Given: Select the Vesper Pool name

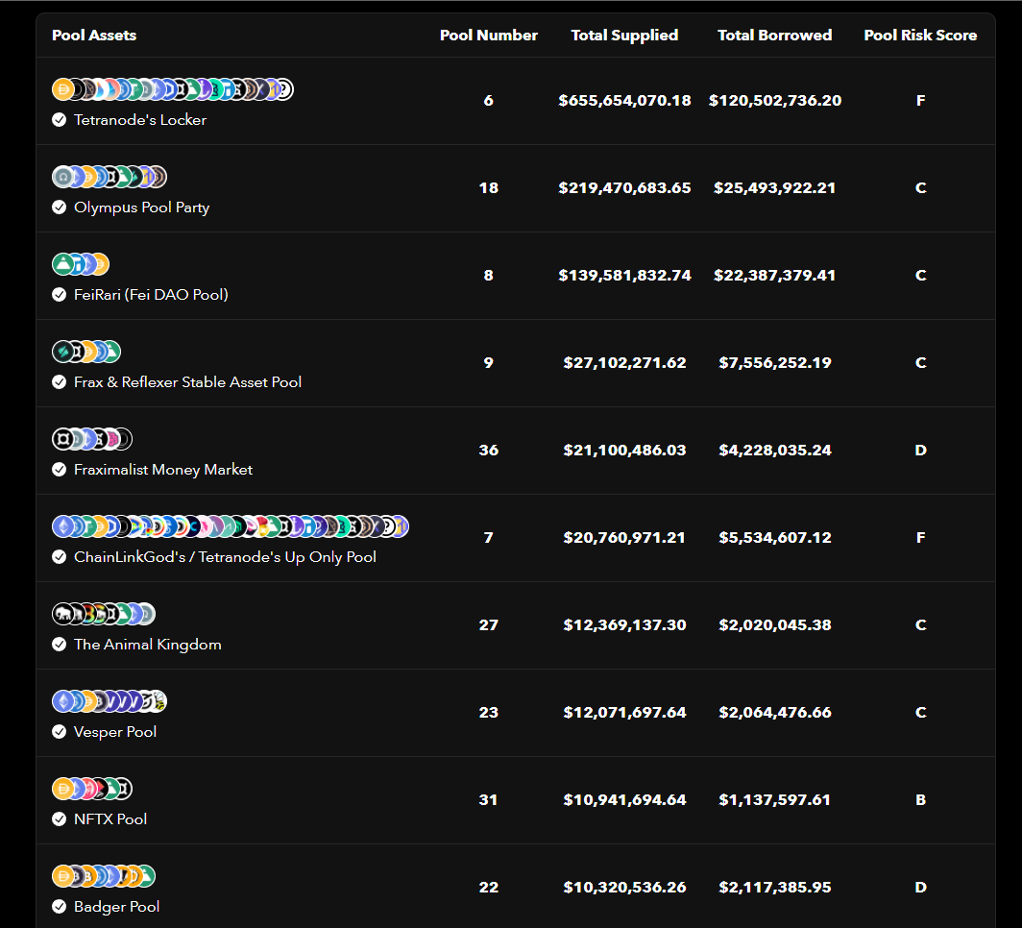Looking at the screenshot, I should click(115, 732).
